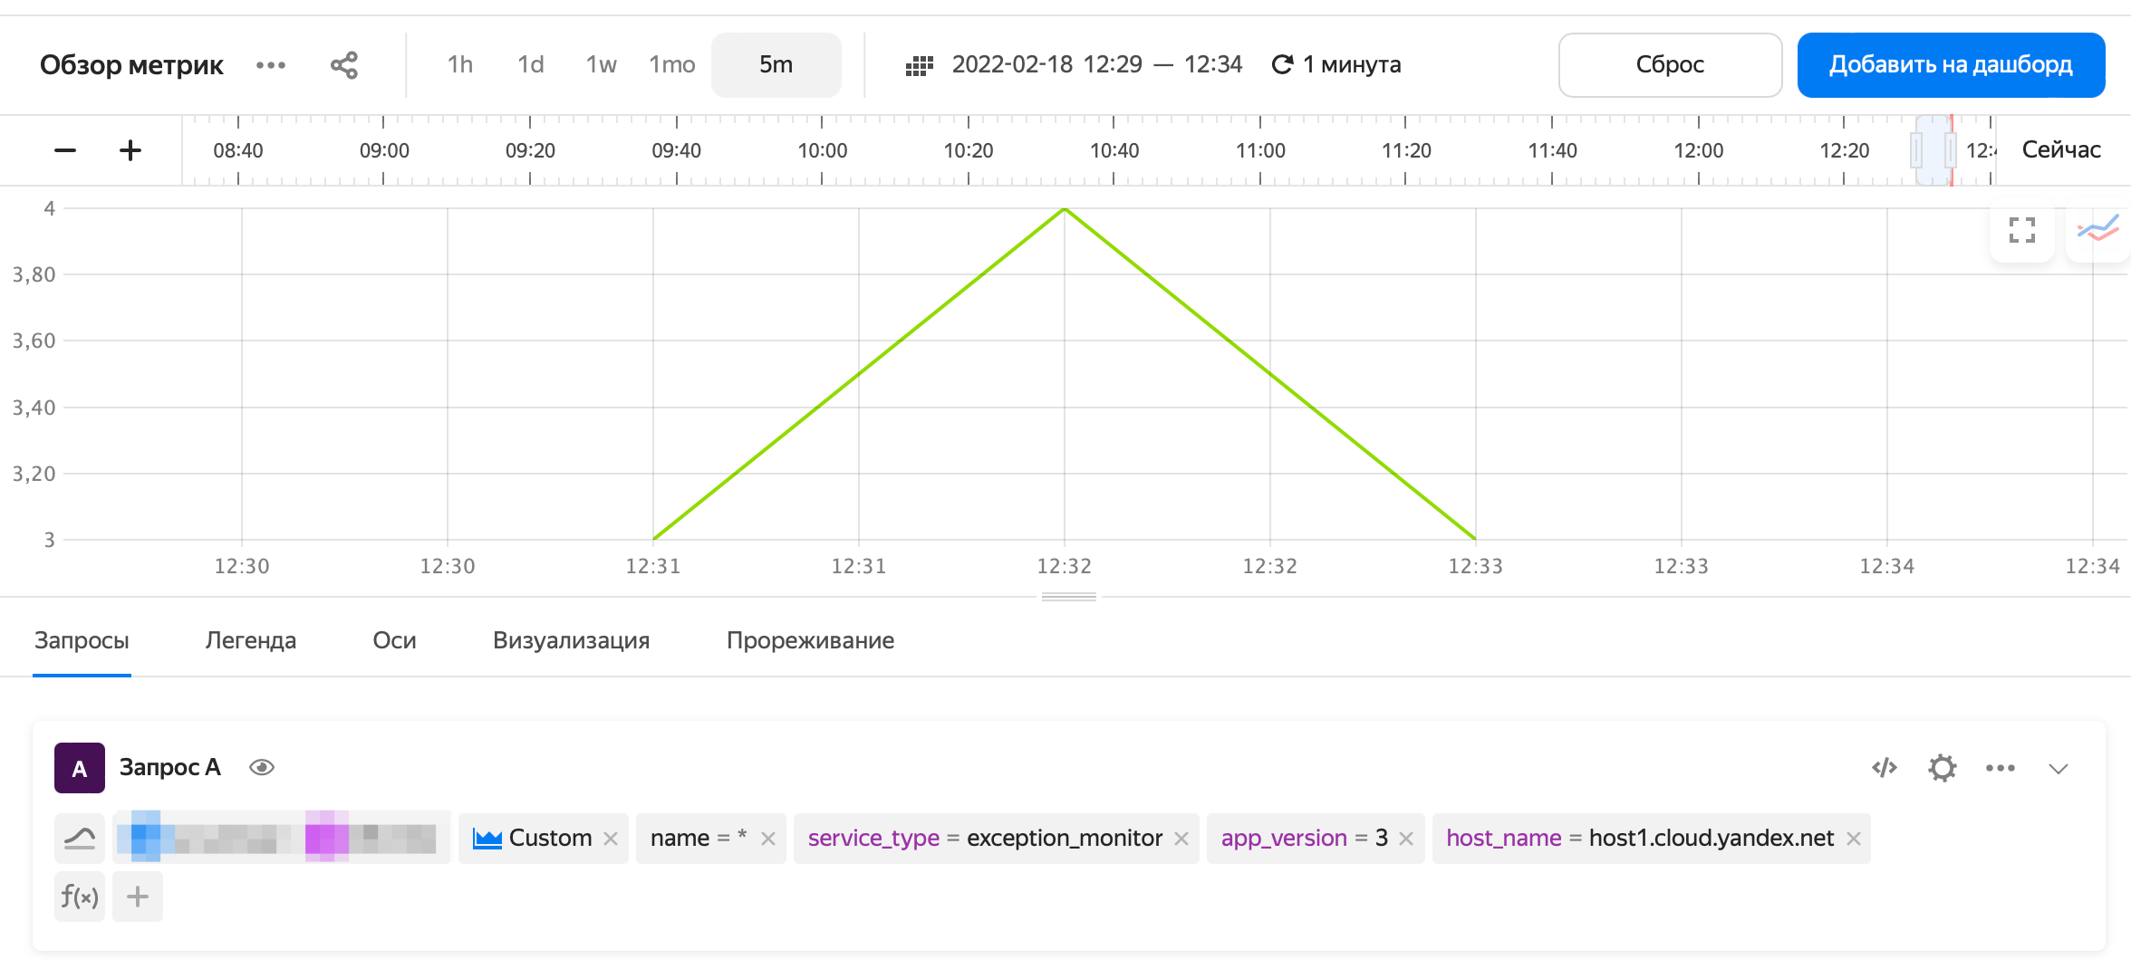Open the 1 минута auto-refresh dropdown
Image resolution: width=2131 pixels, height=969 pixels.
(x=1336, y=65)
